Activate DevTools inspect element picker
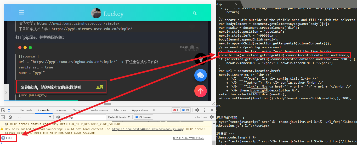 coord(3,110)
